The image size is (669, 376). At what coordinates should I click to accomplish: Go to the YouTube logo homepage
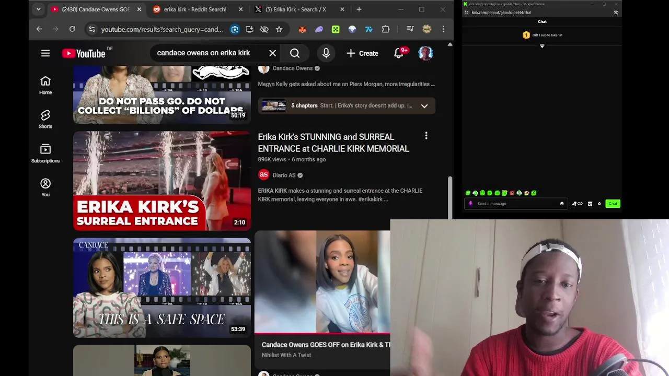84,53
